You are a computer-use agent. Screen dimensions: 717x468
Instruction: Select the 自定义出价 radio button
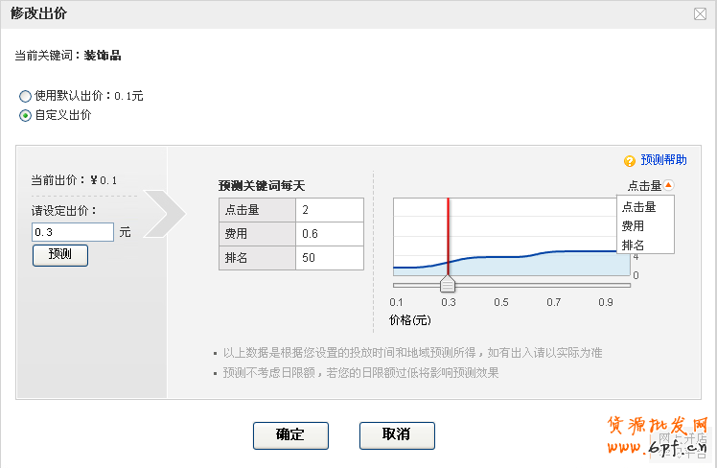click(25, 116)
